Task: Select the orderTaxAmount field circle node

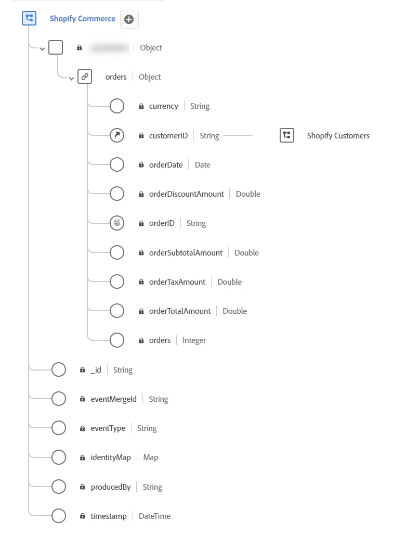Action: [x=117, y=282]
